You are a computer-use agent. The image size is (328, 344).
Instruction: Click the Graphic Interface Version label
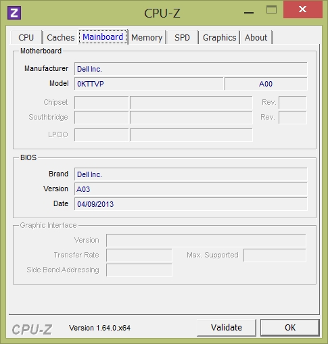point(87,240)
